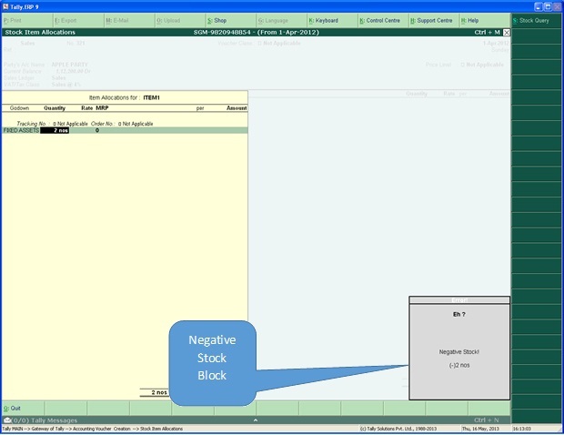Click the Rate field showing 0
This screenshot has height=435, width=564.
coord(96,130)
